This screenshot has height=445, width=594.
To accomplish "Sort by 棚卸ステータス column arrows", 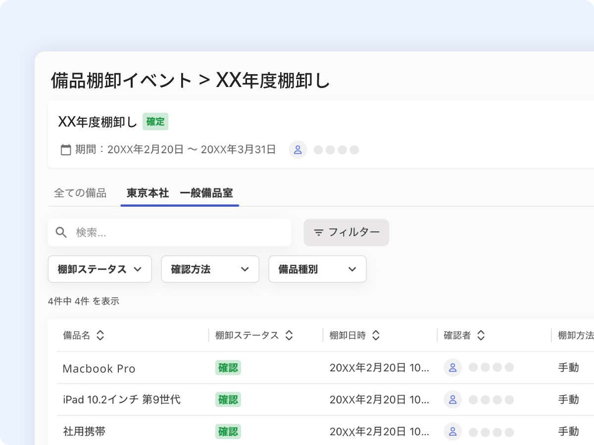I will click(x=290, y=335).
